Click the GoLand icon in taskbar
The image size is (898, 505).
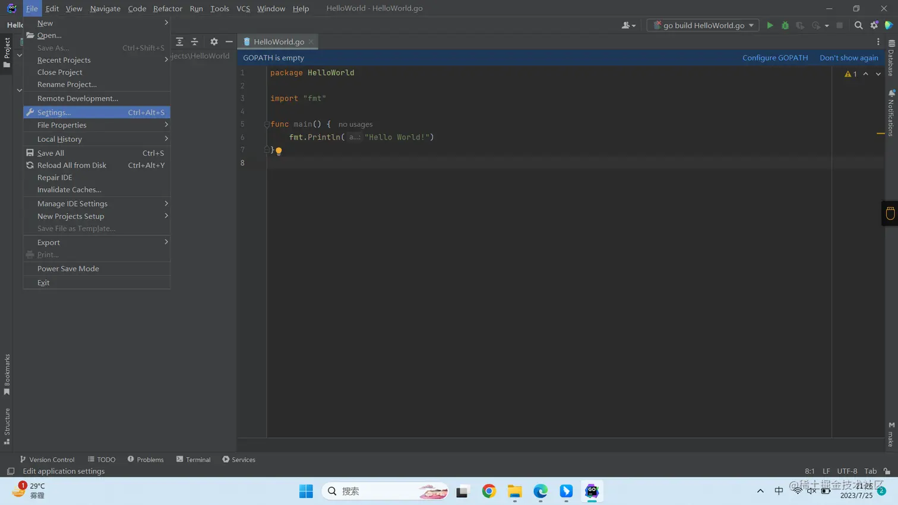pyautogui.click(x=592, y=491)
